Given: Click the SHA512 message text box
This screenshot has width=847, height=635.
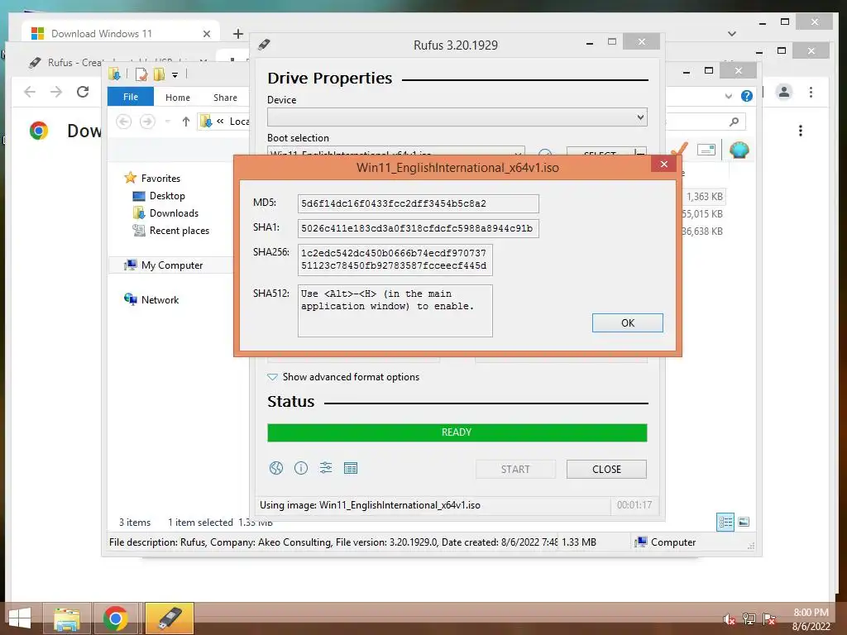Looking at the screenshot, I should 395,311.
